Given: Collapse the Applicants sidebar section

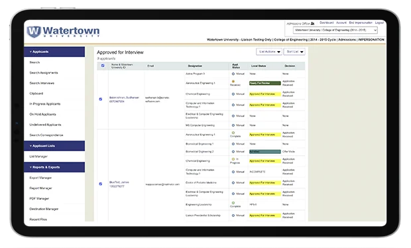Looking at the screenshot, I should 54,52.
